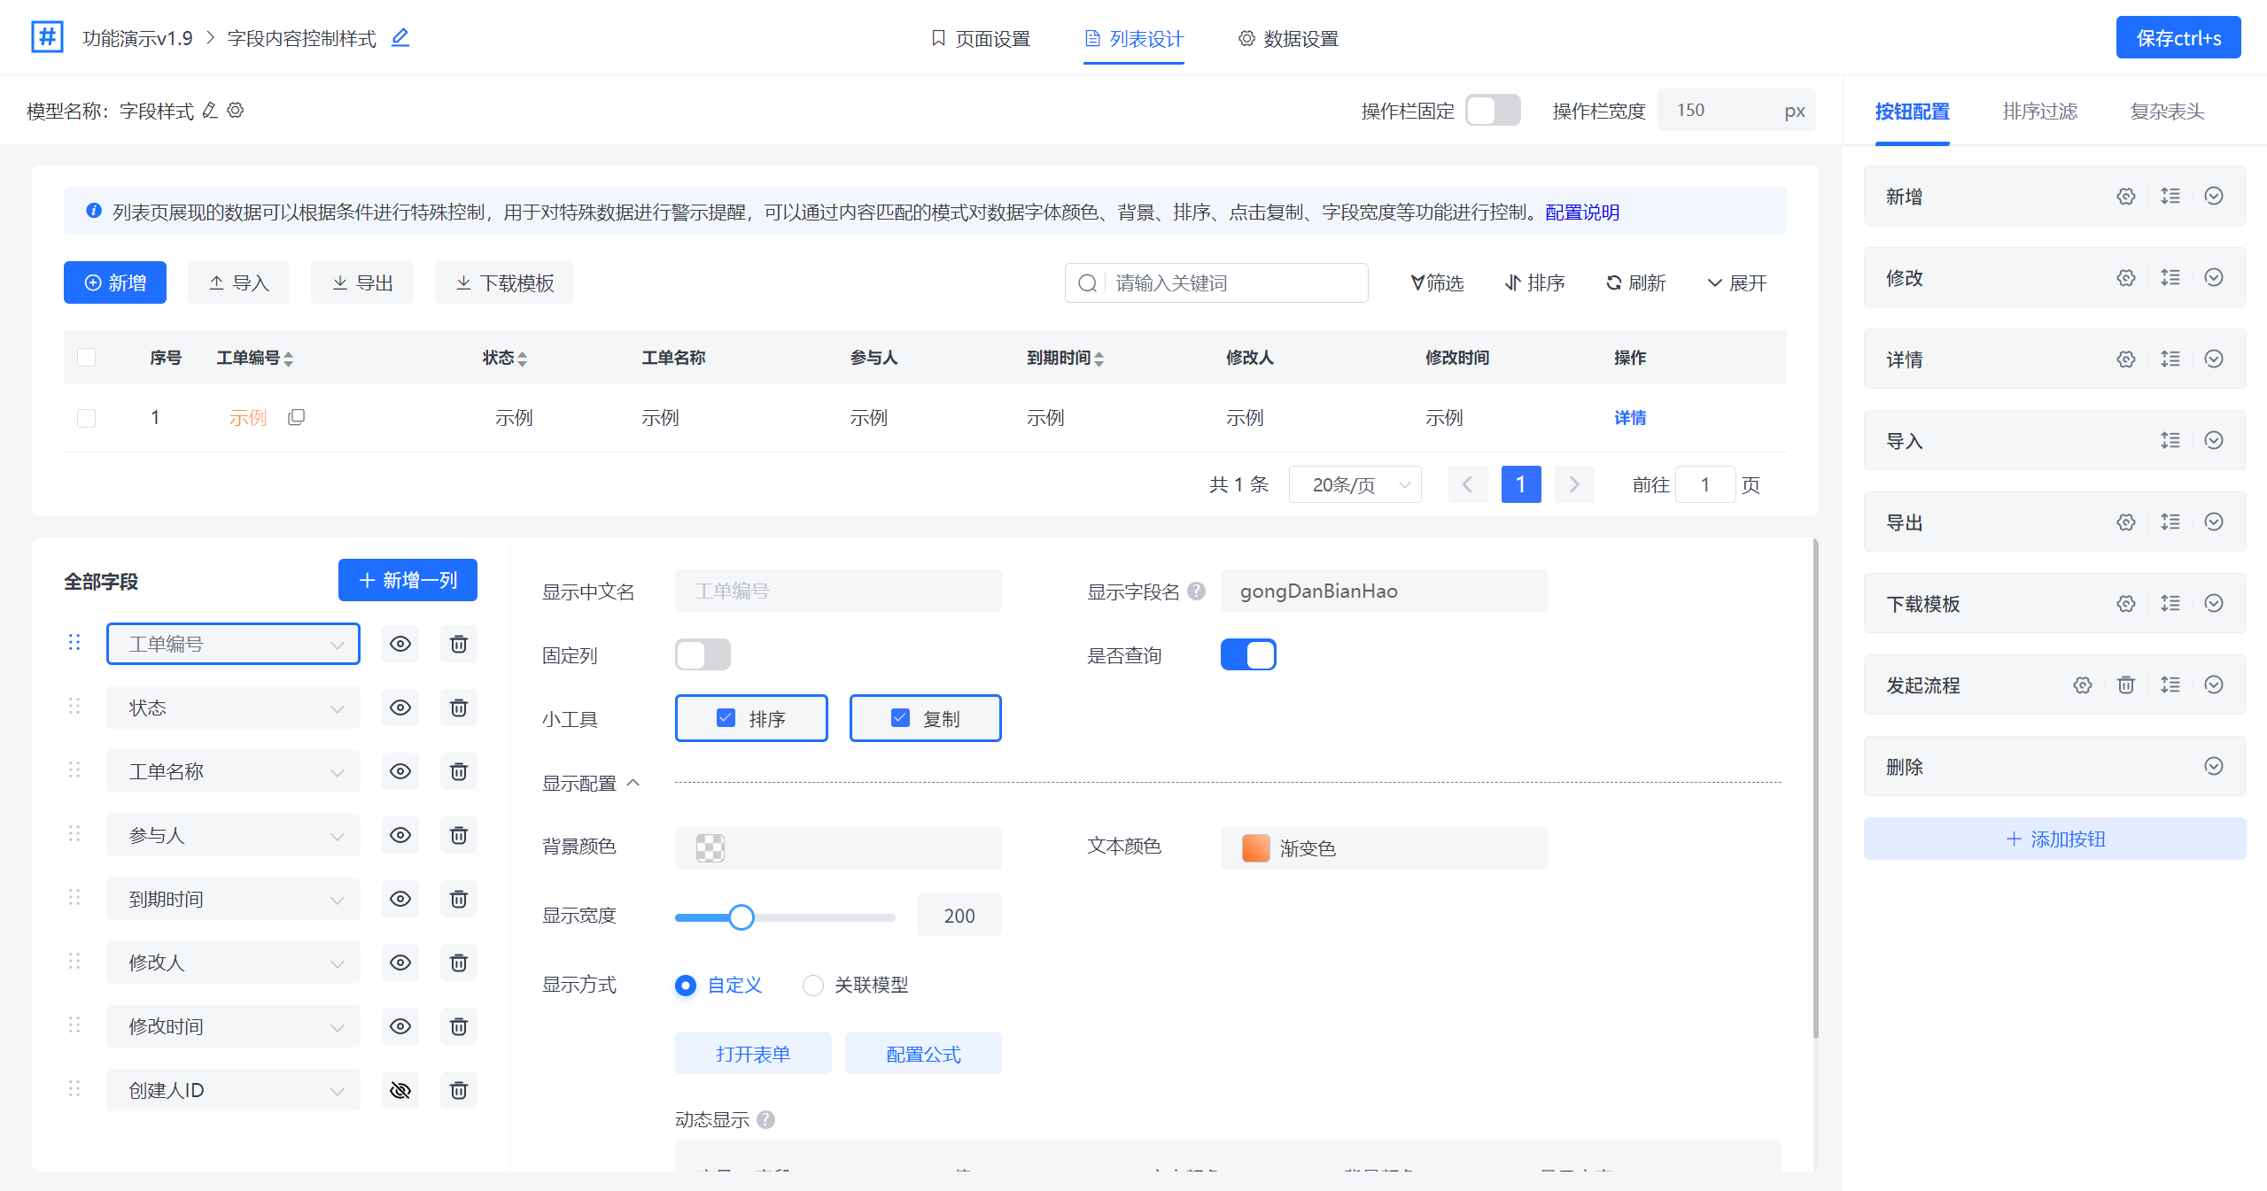Delete the 发起流程 button with its trash icon
Viewport: 2267px width, 1191px height.
click(x=2125, y=684)
